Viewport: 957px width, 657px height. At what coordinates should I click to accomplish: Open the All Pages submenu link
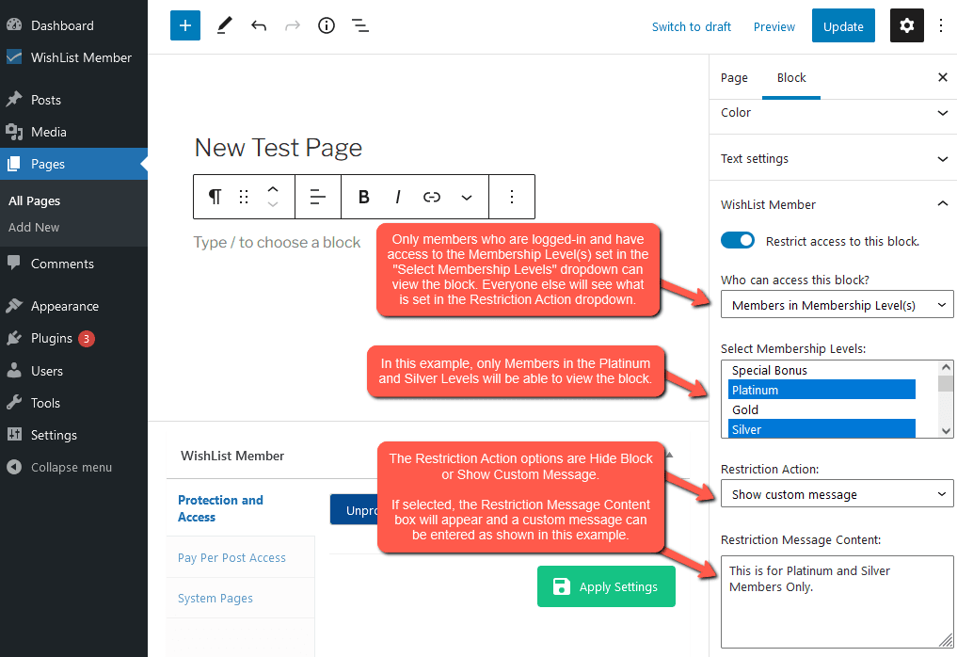click(34, 200)
